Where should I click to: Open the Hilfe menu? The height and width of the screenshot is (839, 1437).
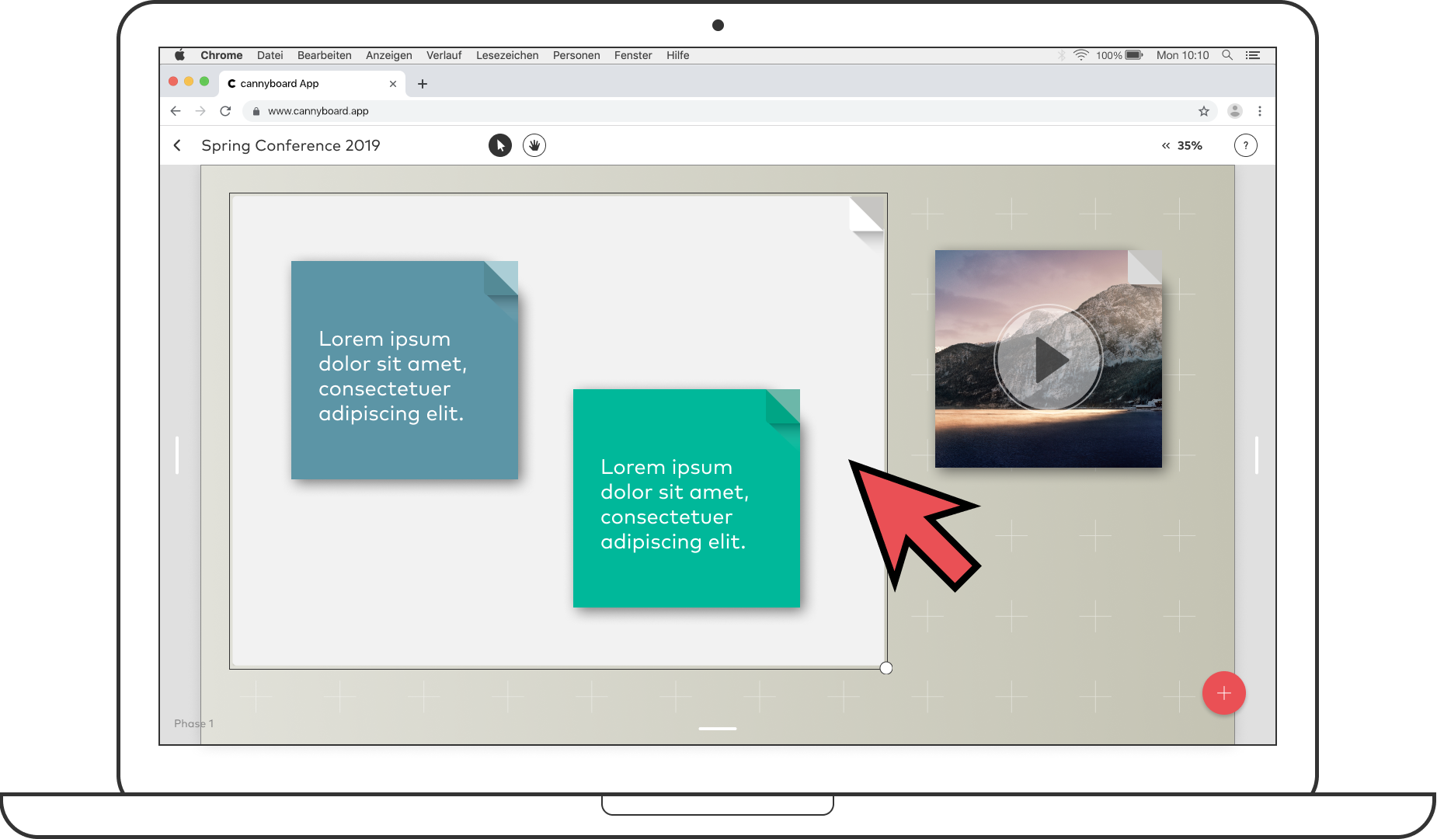tap(678, 55)
